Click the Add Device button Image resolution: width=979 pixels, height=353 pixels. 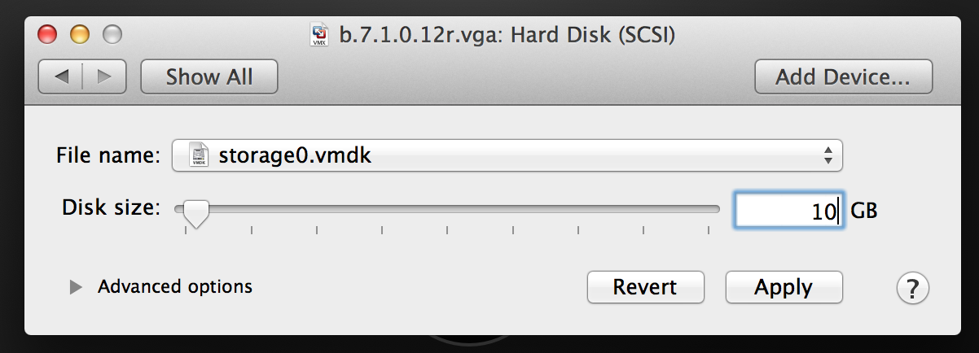pyautogui.click(x=843, y=77)
